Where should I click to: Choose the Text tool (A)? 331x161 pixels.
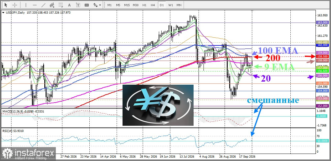point(69,5)
